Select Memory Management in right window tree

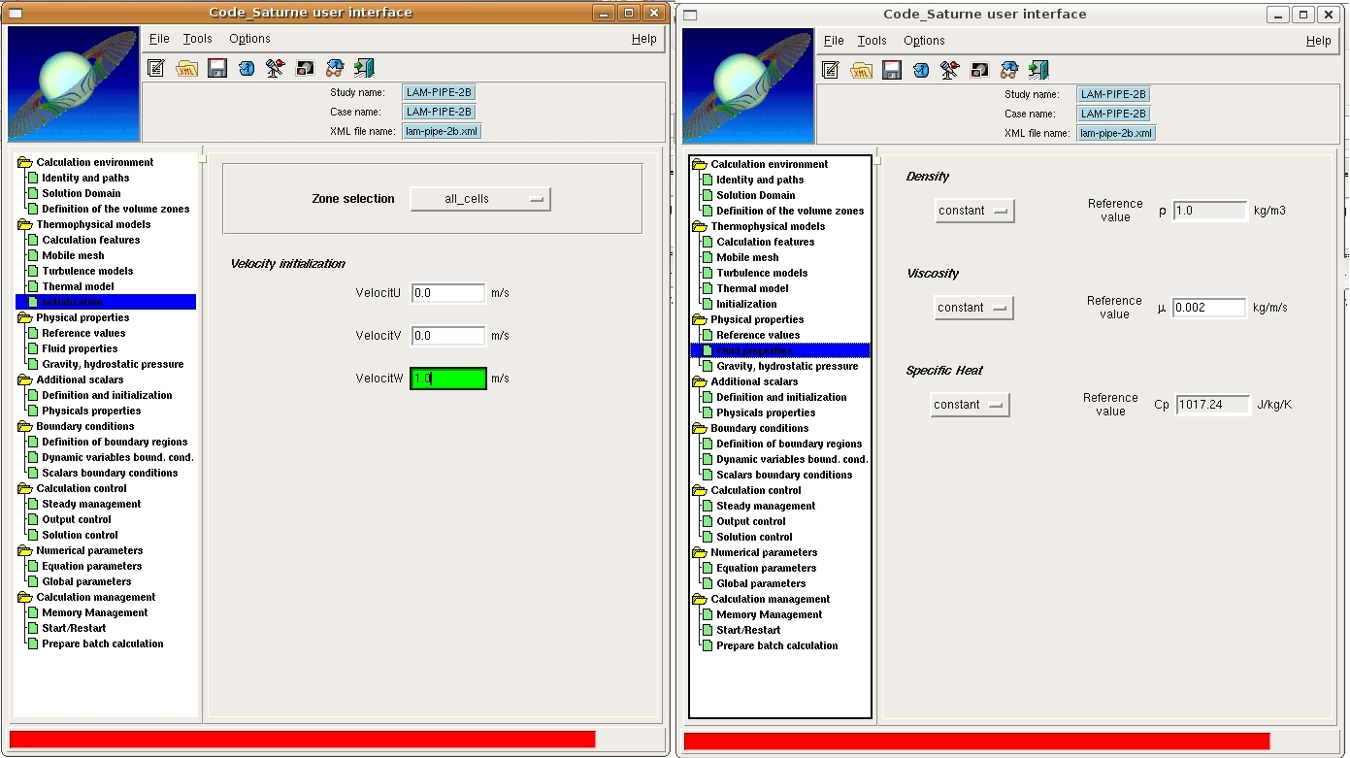coord(769,614)
